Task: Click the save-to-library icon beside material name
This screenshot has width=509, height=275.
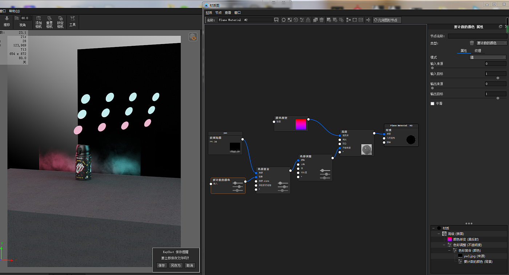Action: click(x=276, y=20)
